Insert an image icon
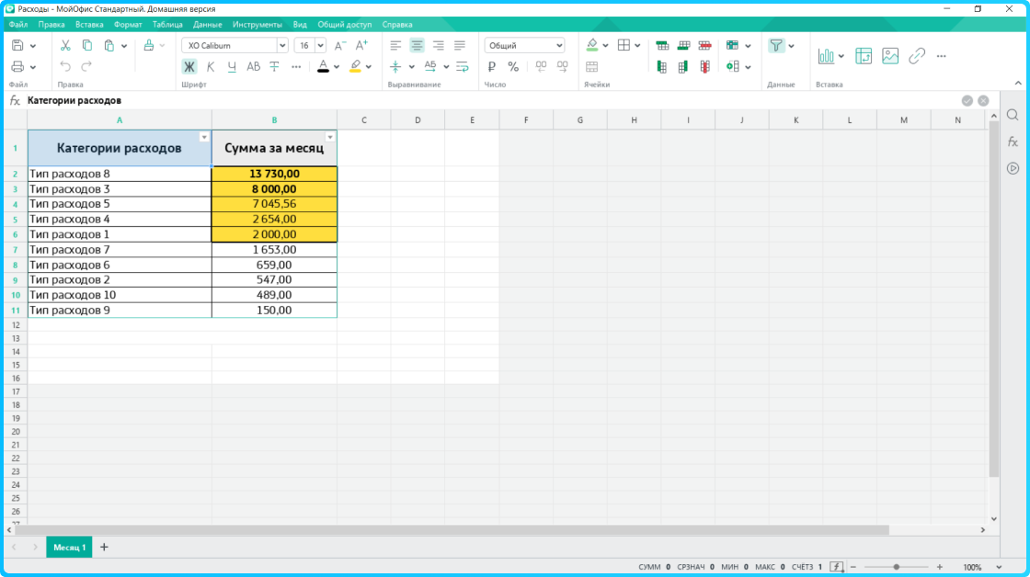This screenshot has width=1030, height=577. 890,56
